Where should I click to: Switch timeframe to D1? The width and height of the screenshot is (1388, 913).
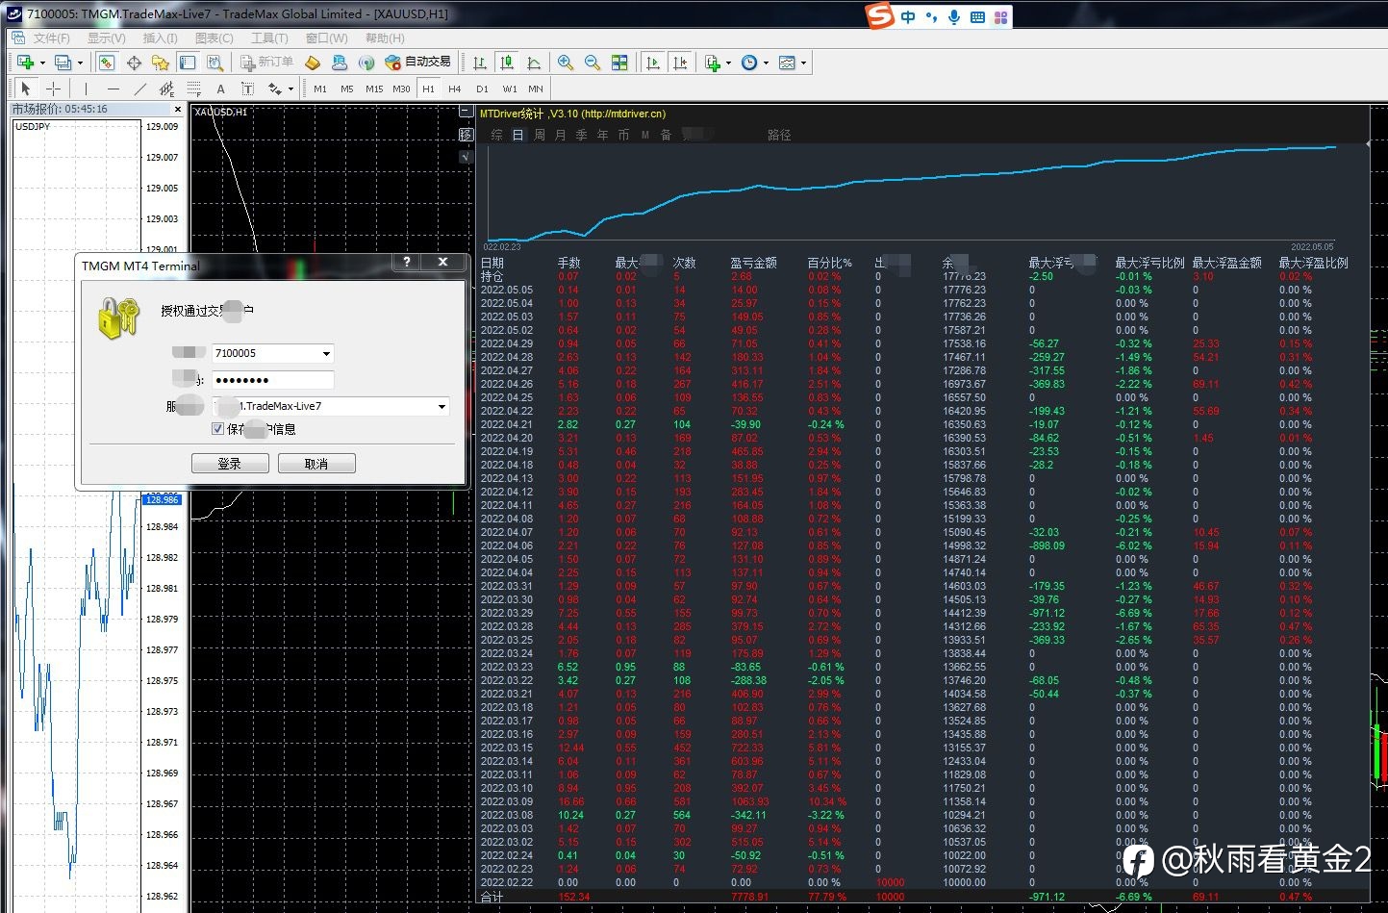pyautogui.click(x=482, y=89)
